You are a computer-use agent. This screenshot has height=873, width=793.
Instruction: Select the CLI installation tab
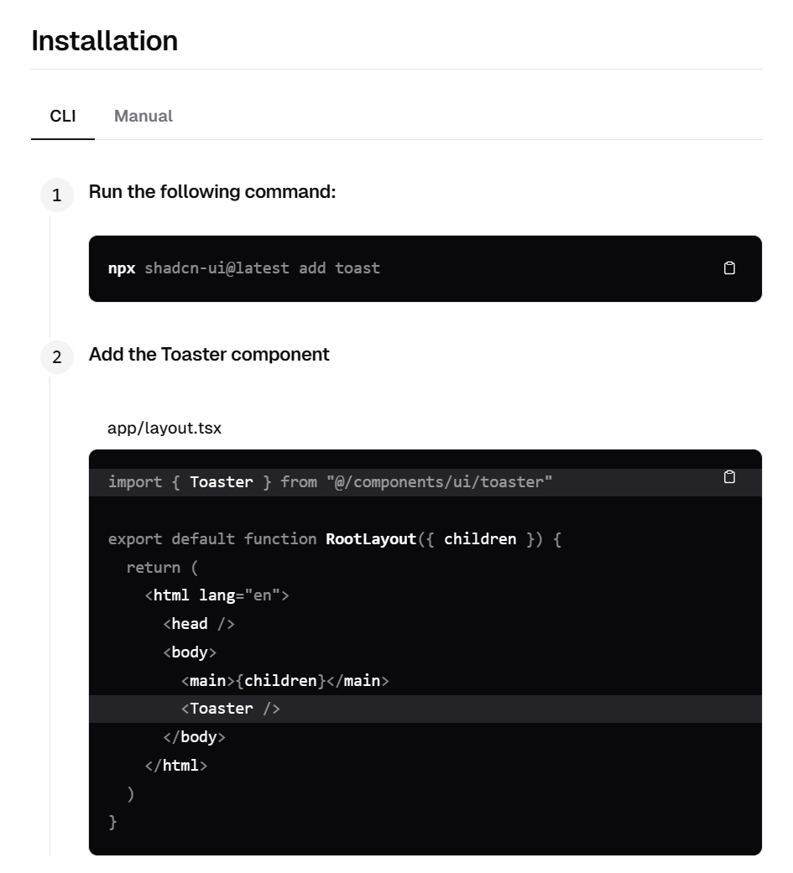(x=63, y=117)
